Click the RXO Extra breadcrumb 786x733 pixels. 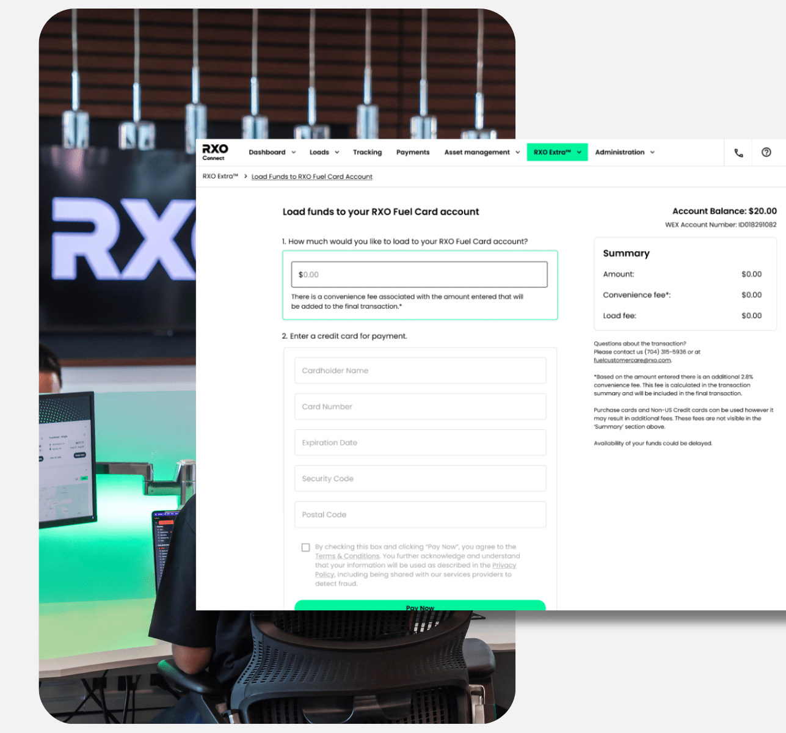(220, 176)
